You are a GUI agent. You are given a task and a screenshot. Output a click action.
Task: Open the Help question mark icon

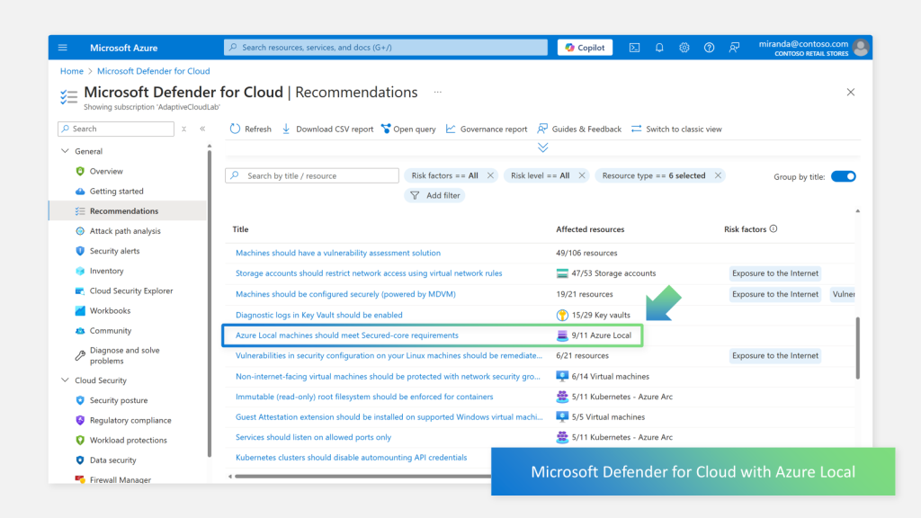click(x=709, y=48)
